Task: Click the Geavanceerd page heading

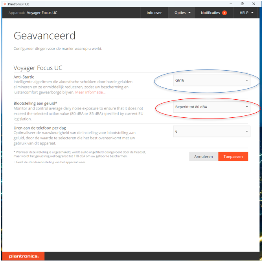Action: [x=44, y=36]
